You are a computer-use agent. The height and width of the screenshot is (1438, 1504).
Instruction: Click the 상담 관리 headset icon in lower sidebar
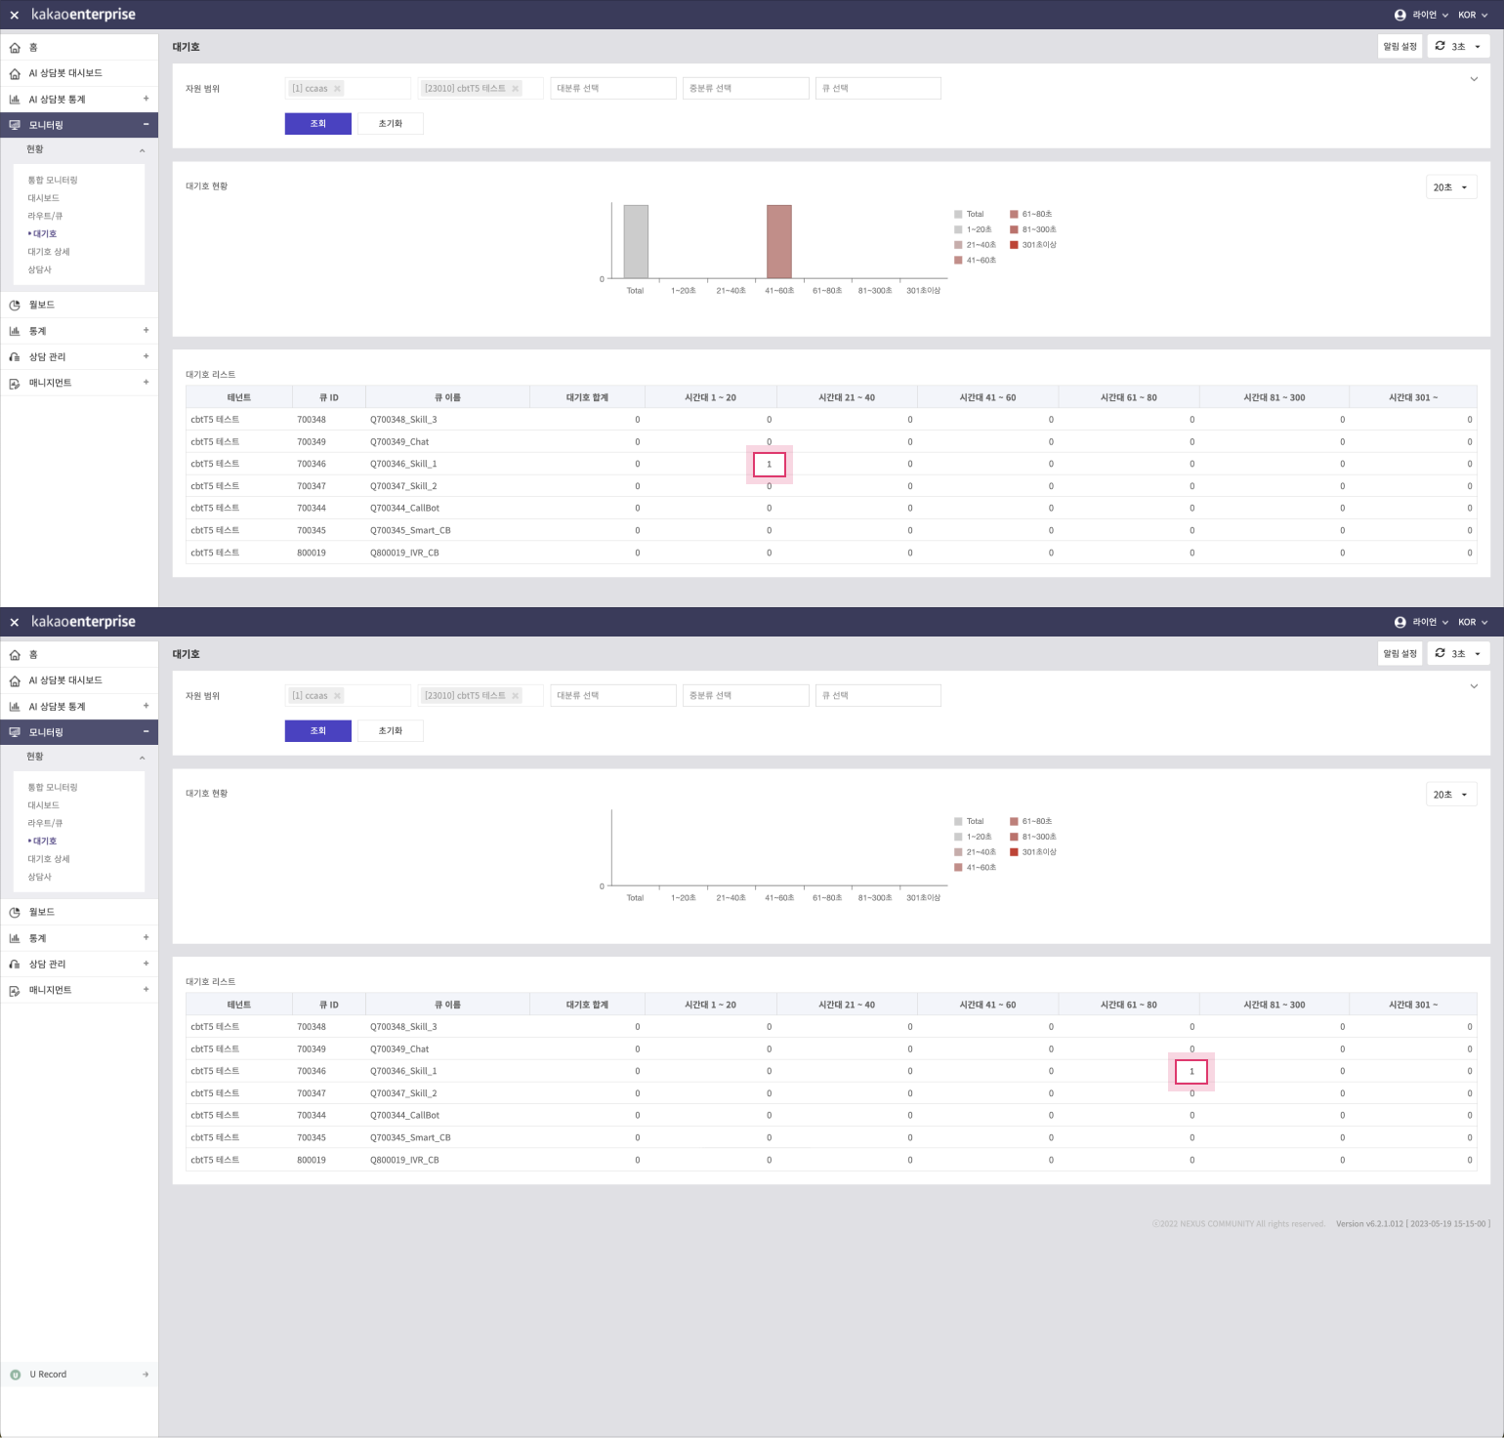[15, 965]
